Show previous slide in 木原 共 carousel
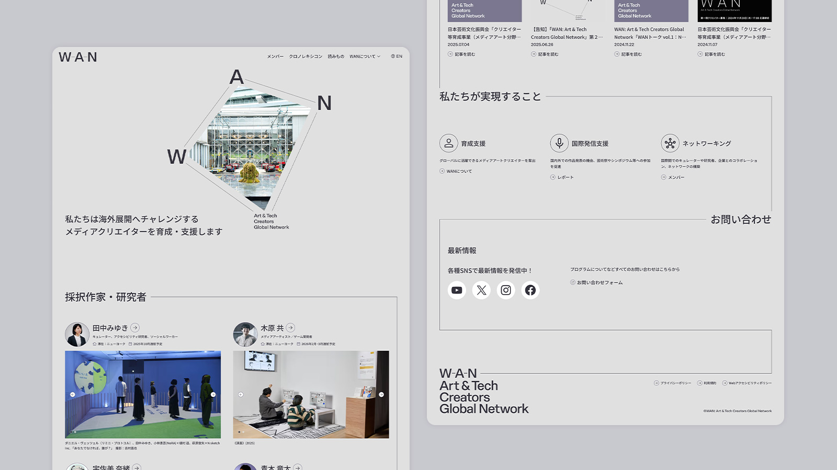Viewport: 837px width, 470px height. [241, 395]
